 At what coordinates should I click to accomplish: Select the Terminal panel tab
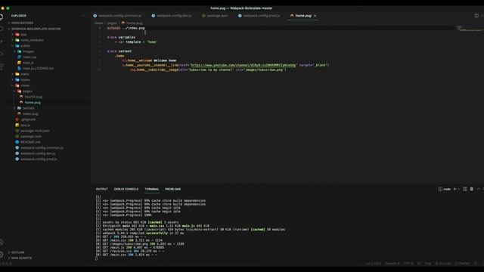click(152, 189)
